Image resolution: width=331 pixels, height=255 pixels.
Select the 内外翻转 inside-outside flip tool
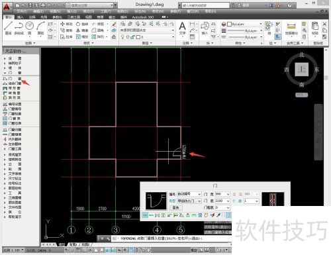coord(13,139)
